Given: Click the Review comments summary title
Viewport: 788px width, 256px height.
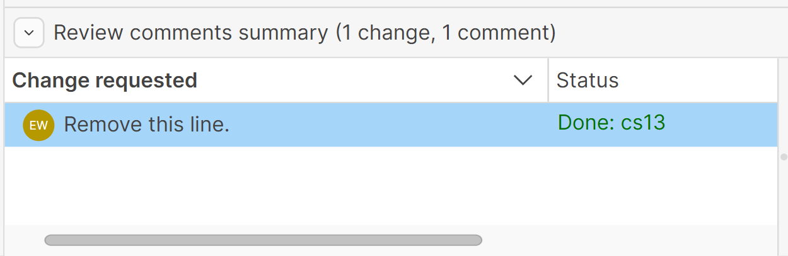Looking at the screenshot, I should (x=190, y=33).
